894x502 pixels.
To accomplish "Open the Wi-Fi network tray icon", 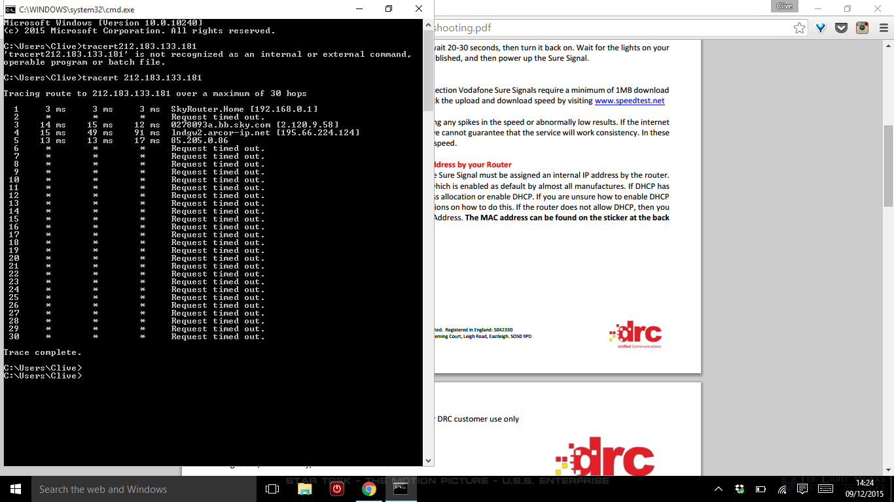I will pyautogui.click(x=783, y=489).
